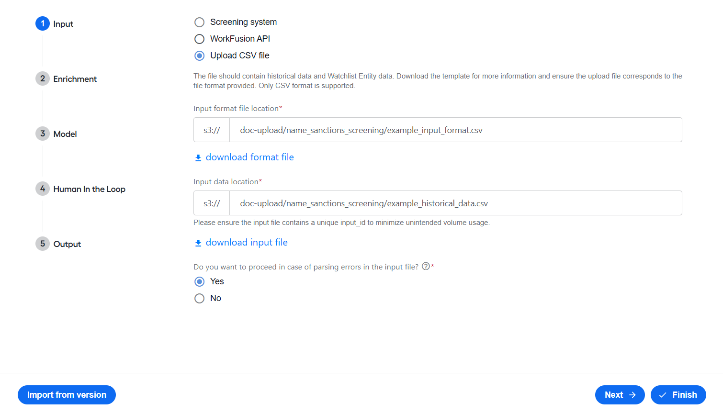Click step 3 Model circle icon
This screenshot has width=723, height=414.
tap(43, 134)
